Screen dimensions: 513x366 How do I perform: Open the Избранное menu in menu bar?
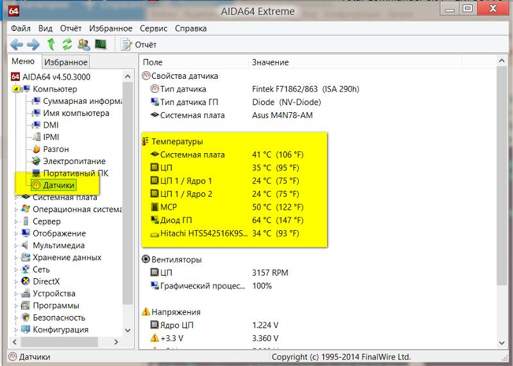point(110,28)
